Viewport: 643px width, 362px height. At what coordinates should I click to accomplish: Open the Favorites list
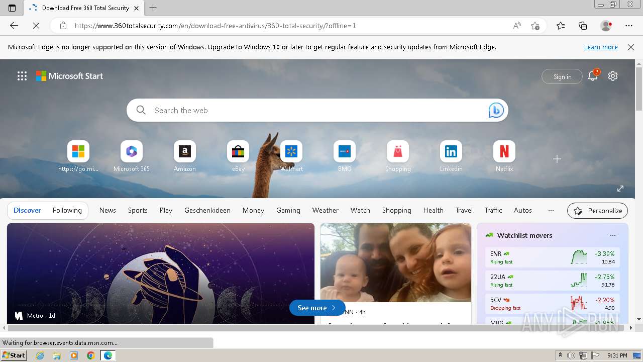(x=561, y=26)
